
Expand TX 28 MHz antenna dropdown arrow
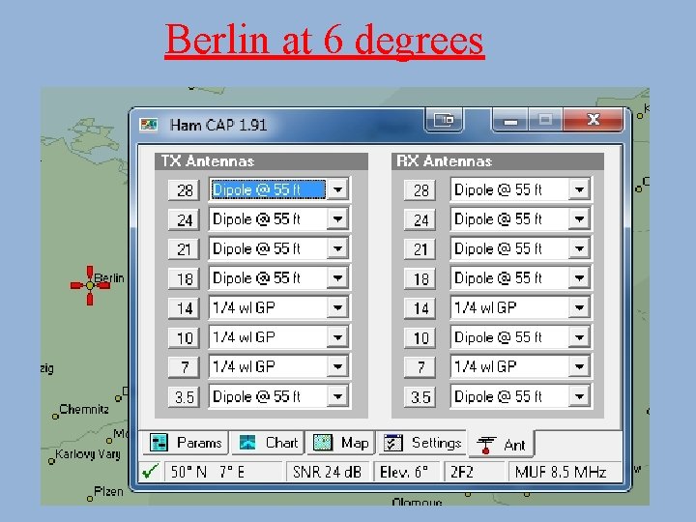coord(337,190)
